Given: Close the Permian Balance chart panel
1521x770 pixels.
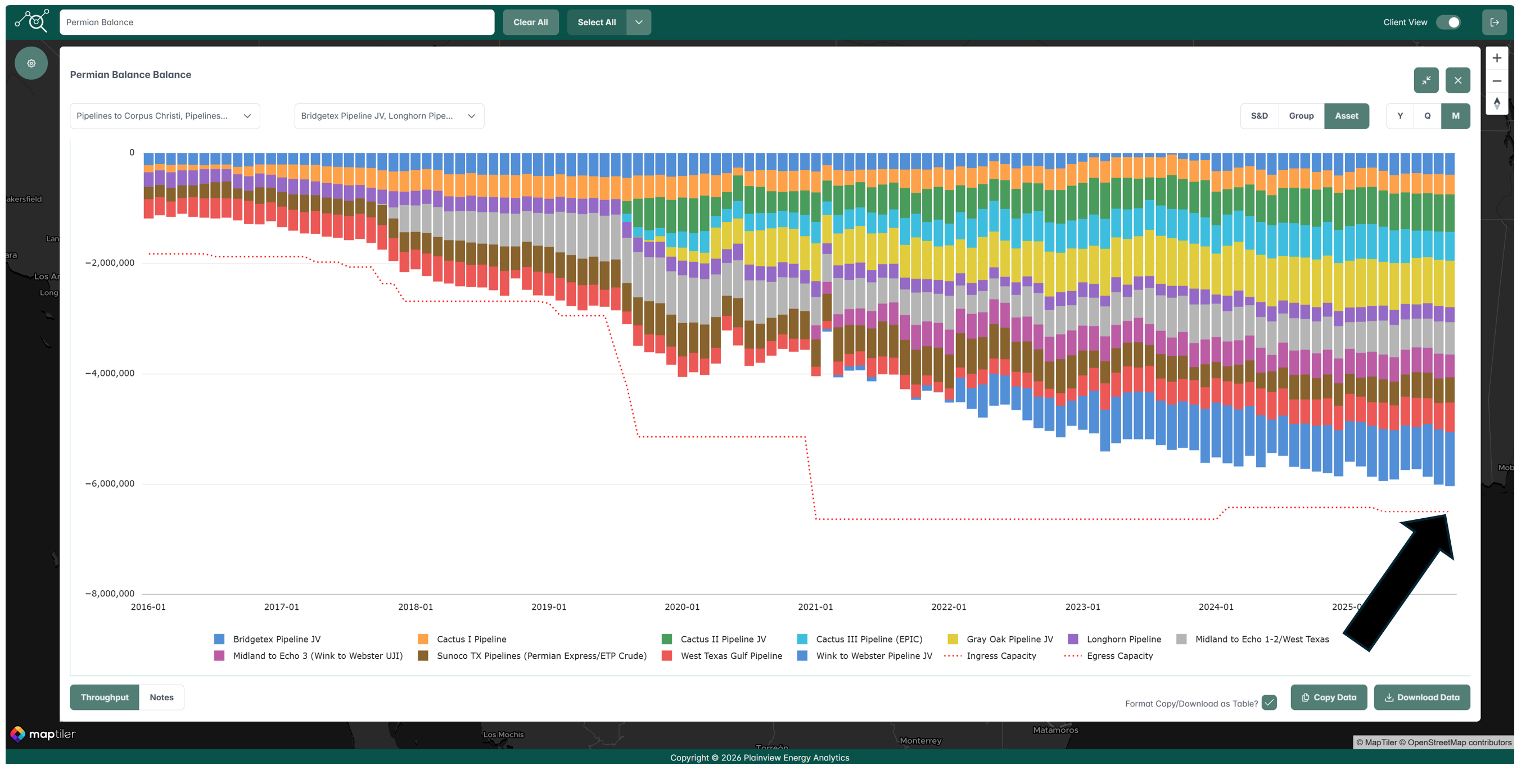Looking at the screenshot, I should [x=1457, y=80].
